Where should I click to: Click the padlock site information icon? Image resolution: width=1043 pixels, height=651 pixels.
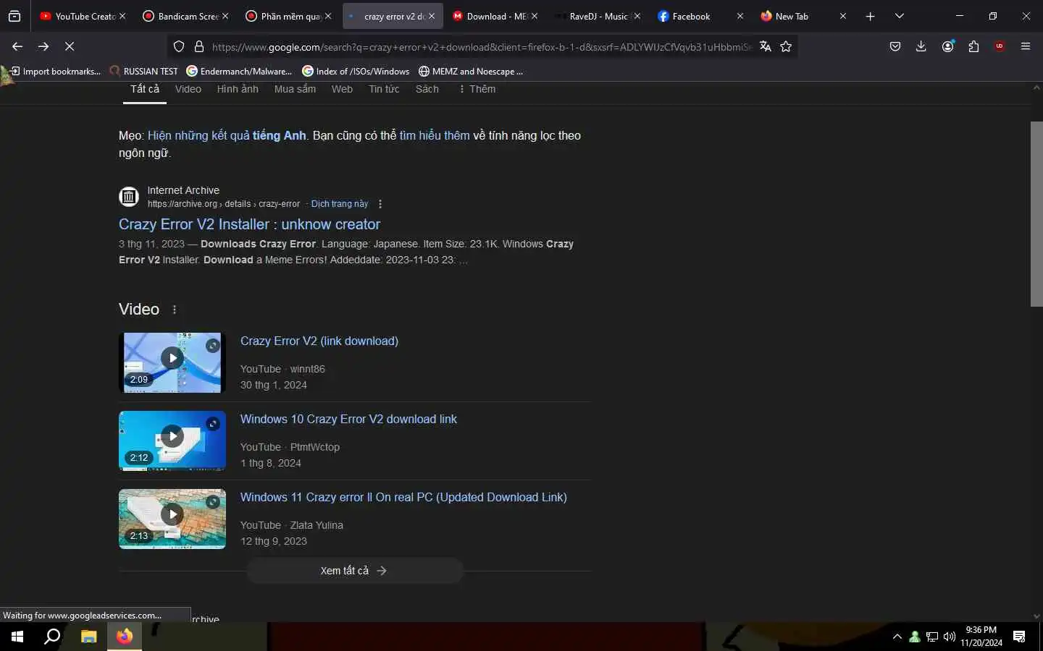pyautogui.click(x=199, y=46)
